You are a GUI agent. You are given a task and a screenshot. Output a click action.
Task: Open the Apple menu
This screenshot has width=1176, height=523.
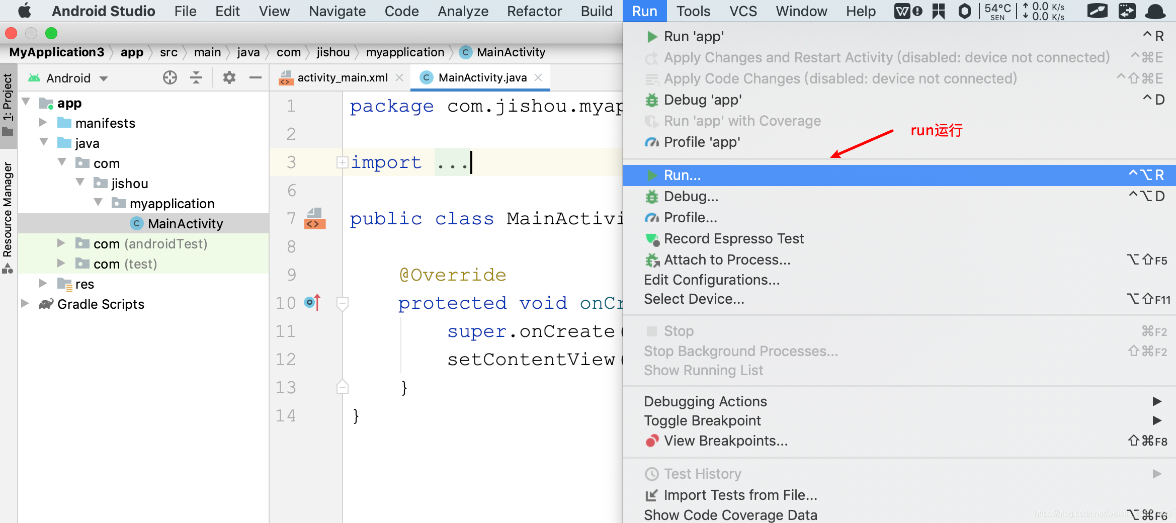coord(25,11)
